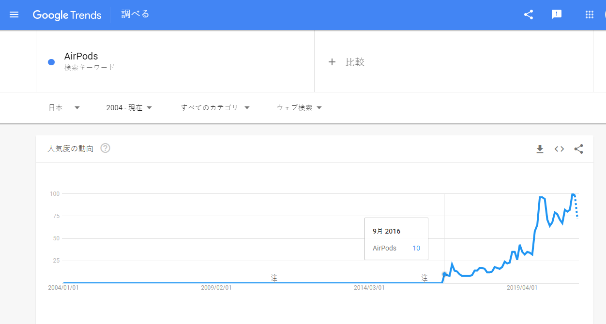Click the 調べる header title
Viewport: 606px width, 324px height.
(x=135, y=15)
